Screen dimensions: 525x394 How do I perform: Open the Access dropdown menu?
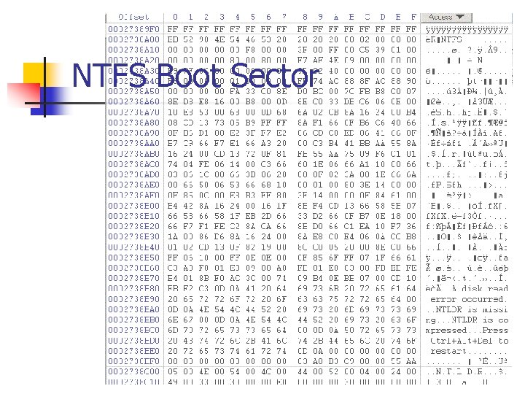tap(446, 17)
